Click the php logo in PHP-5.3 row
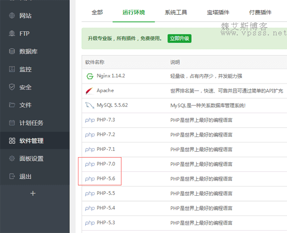The height and width of the screenshot is (233, 287). point(90,223)
